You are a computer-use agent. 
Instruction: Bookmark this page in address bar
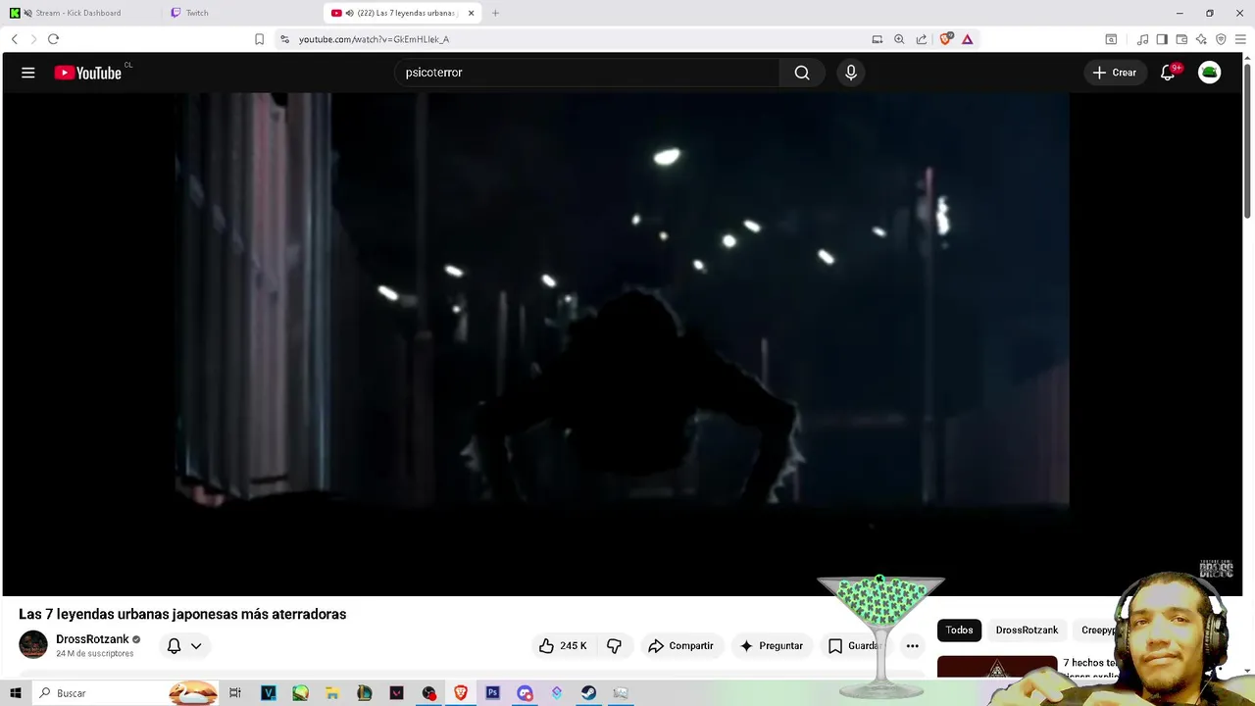click(x=259, y=39)
